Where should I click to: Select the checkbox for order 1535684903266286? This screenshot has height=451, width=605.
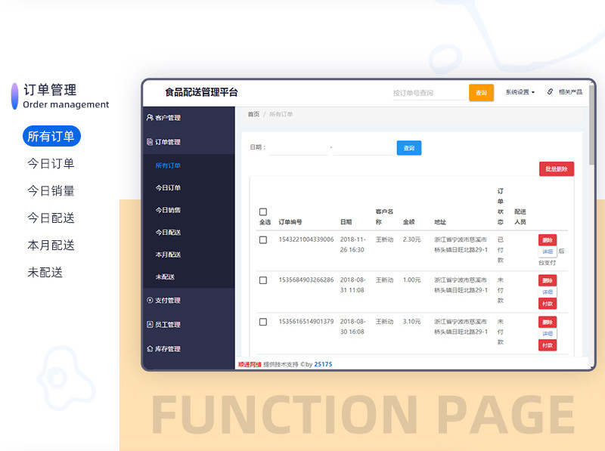coord(263,280)
